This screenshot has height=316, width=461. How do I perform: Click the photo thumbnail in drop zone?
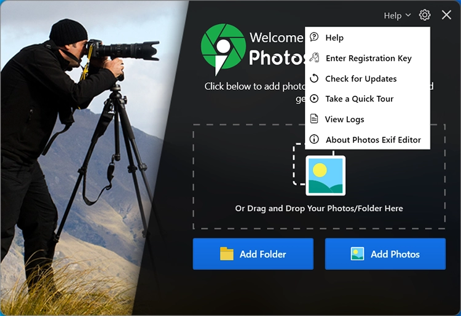[x=325, y=175]
